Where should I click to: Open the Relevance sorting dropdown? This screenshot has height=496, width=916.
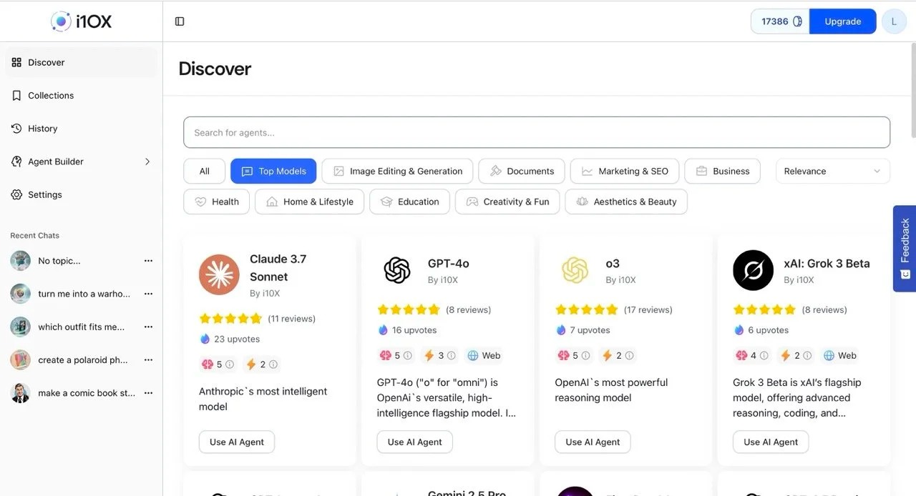coord(832,171)
